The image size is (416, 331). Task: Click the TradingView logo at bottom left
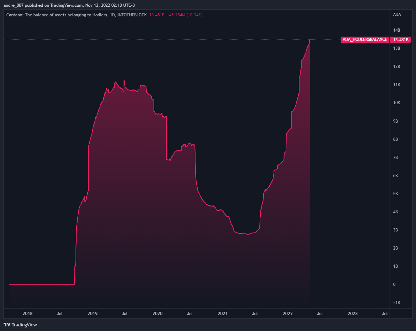coord(20,325)
